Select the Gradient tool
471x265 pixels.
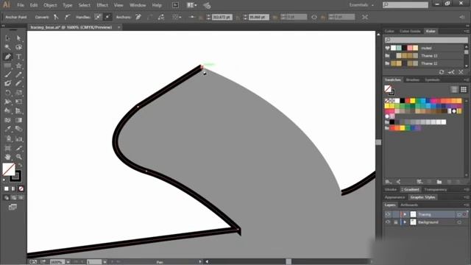(18, 120)
